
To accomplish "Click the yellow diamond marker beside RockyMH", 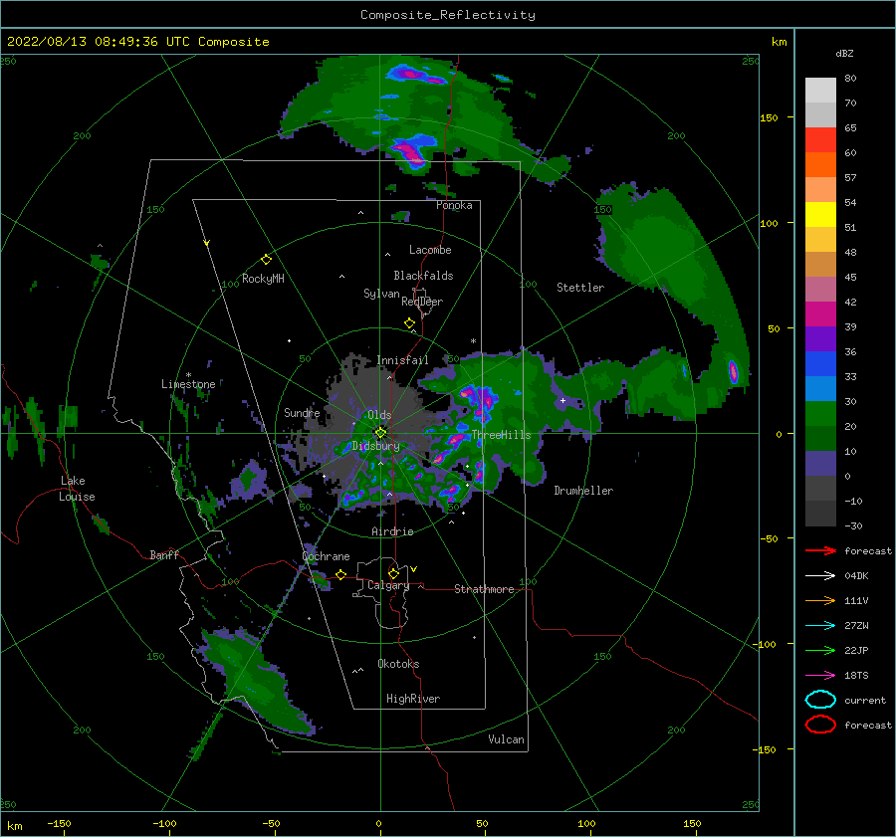I will [x=266, y=260].
